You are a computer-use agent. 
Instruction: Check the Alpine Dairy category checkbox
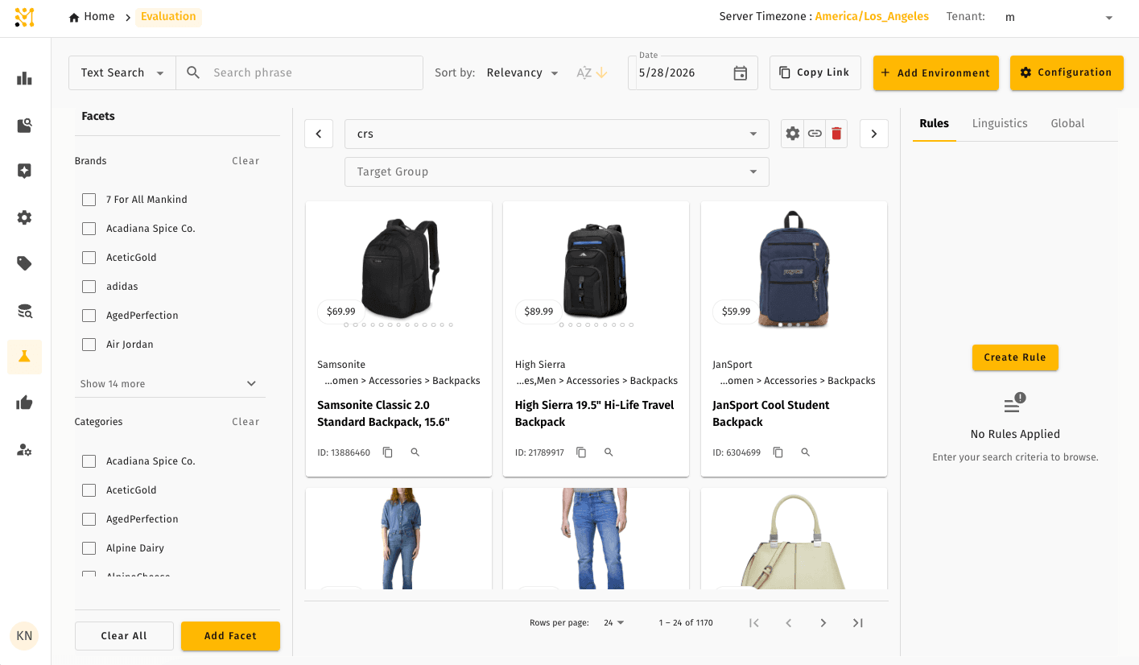(89, 548)
